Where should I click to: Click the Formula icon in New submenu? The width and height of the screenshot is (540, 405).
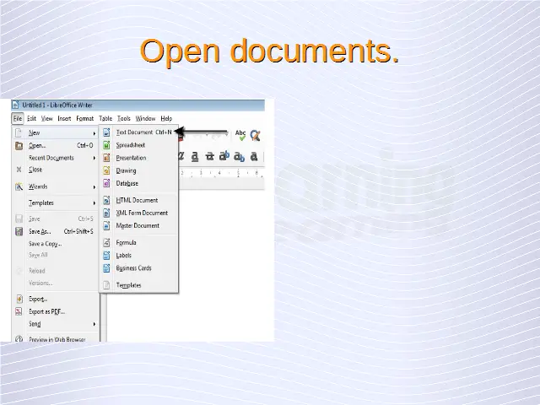pos(106,243)
